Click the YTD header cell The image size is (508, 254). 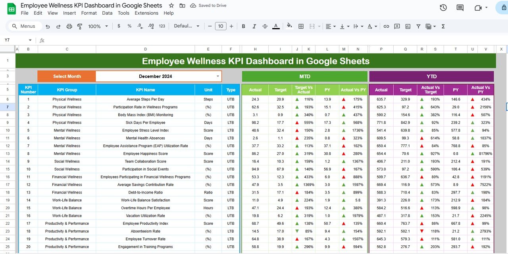tap(431, 76)
